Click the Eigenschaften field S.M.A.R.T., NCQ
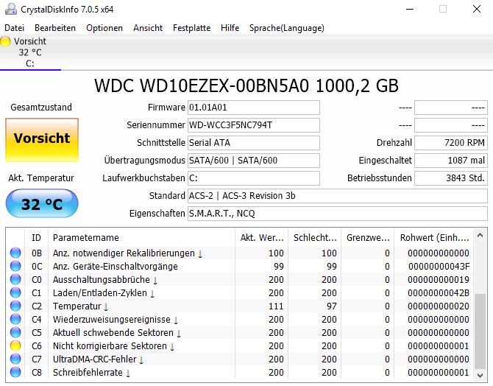 click(x=338, y=214)
